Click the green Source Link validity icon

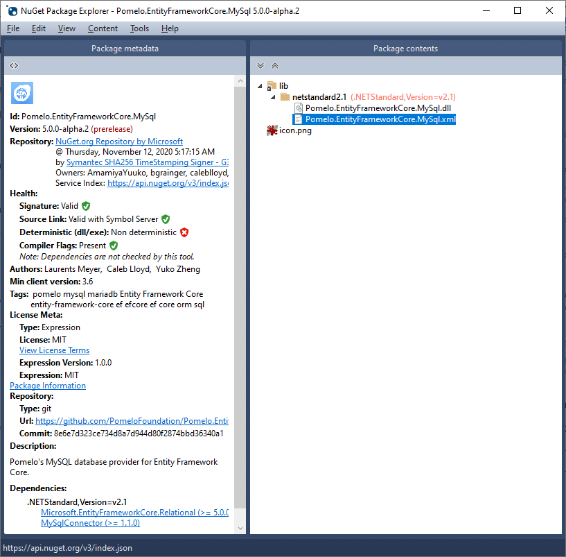pos(165,218)
